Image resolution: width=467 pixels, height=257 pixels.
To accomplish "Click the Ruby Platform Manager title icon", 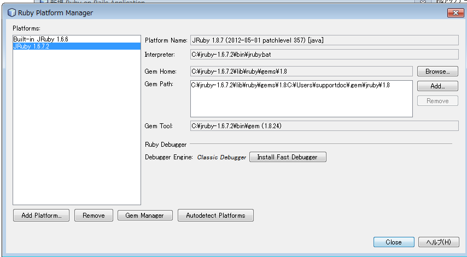I will point(11,13).
